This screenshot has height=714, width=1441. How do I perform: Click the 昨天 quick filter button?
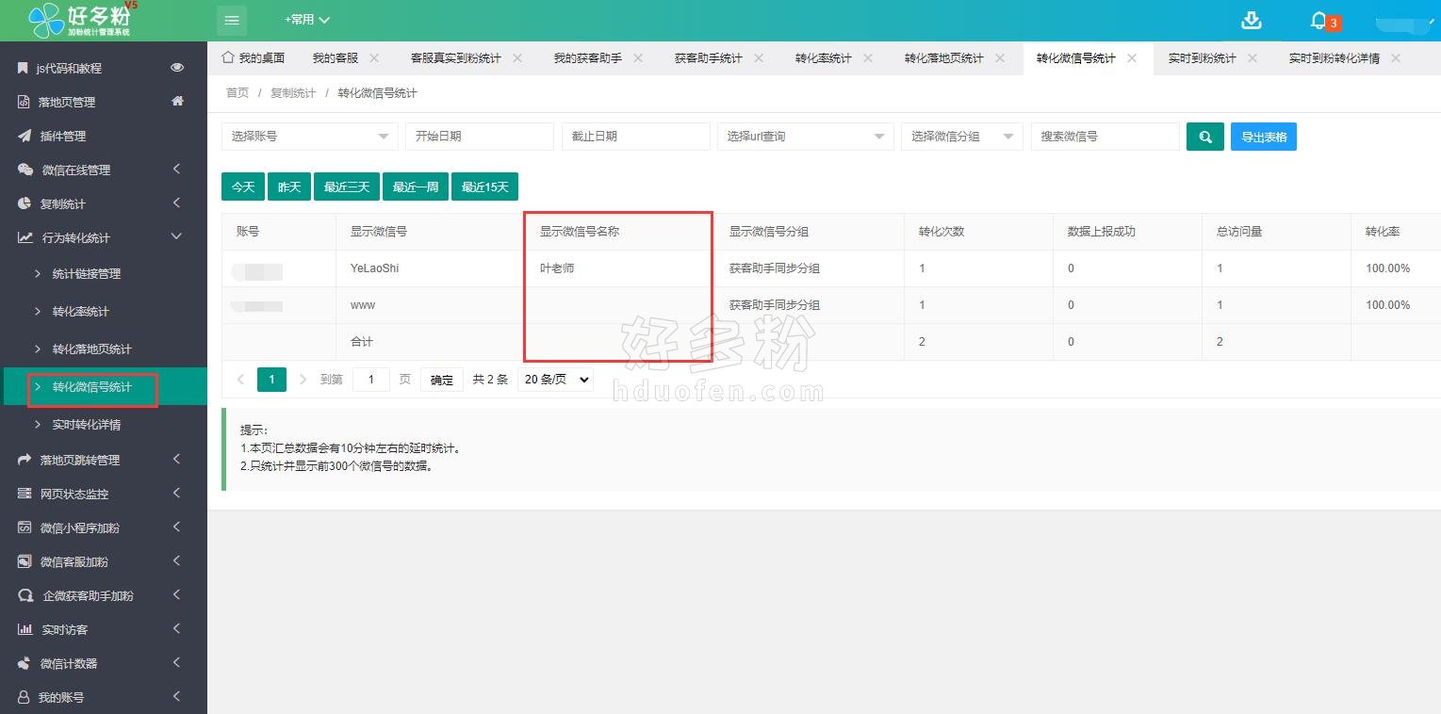289,187
